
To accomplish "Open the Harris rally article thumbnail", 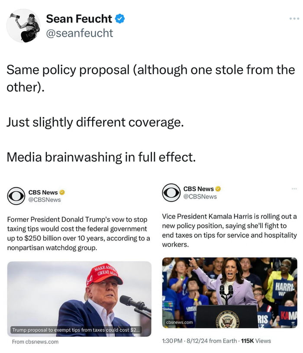I will coord(230,293).
